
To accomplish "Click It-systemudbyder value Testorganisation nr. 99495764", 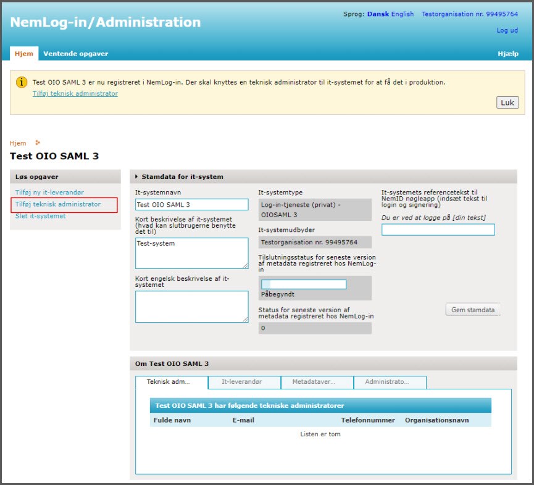I will coord(315,243).
